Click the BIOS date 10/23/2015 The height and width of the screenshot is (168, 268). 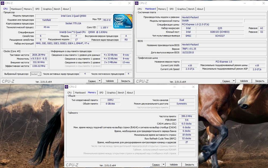click(224, 53)
